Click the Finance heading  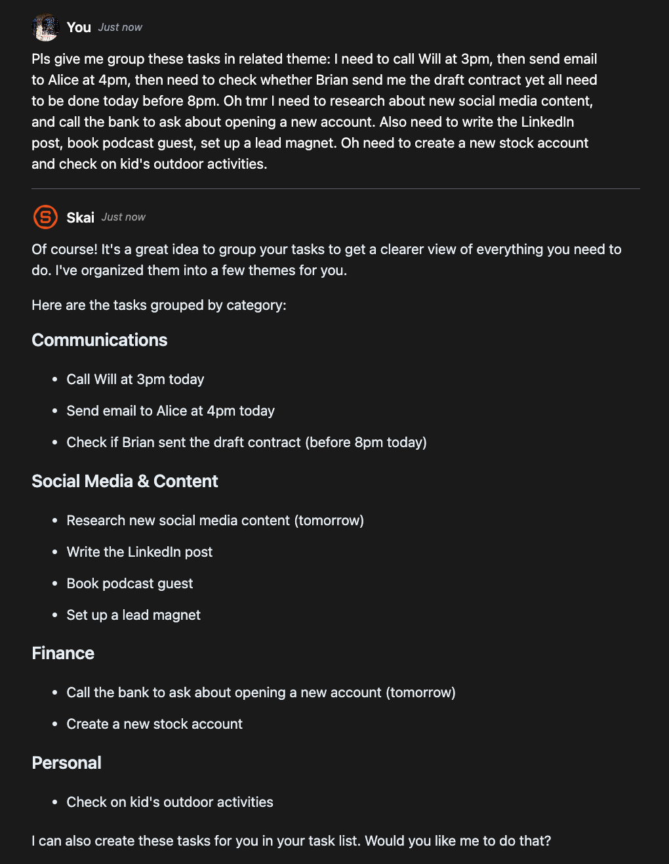pos(63,653)
